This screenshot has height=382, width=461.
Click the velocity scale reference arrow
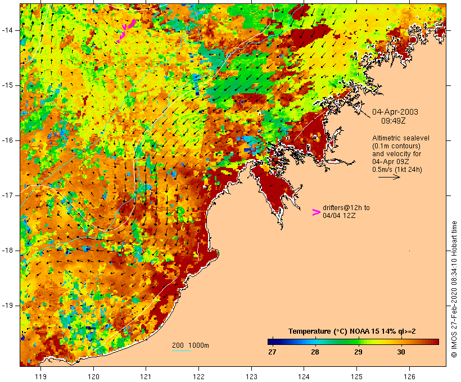click(389, 177)
